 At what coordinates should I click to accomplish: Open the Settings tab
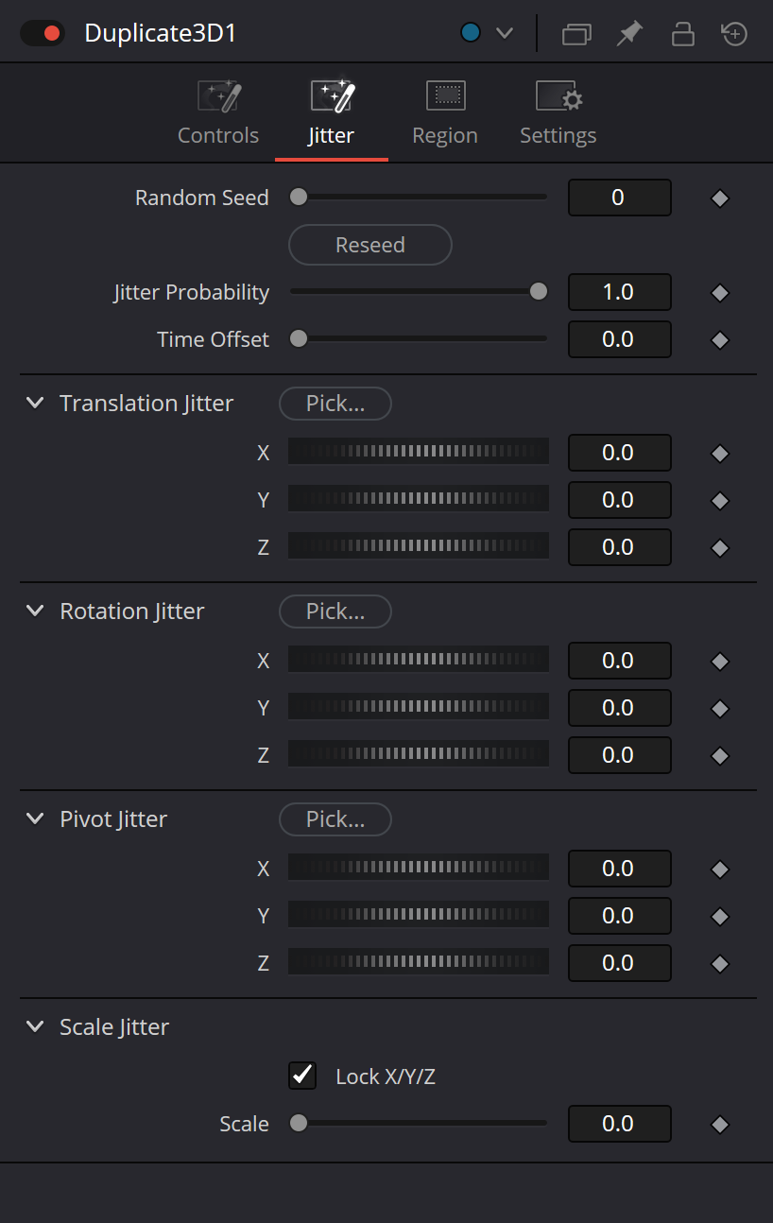(558, 113)
